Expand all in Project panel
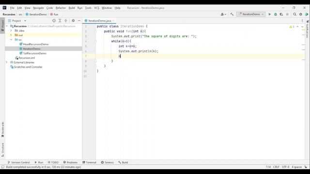Screen dimensions: 310x174 (60, 20)
